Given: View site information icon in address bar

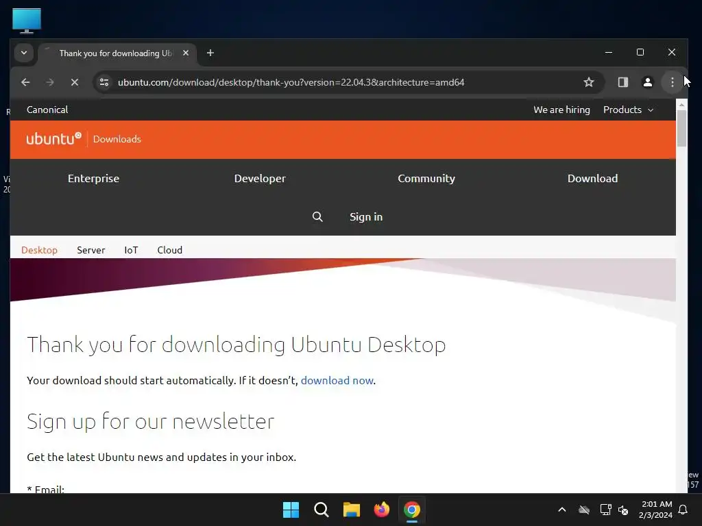Looking at the screenshot, I should (x=104, y=82).
